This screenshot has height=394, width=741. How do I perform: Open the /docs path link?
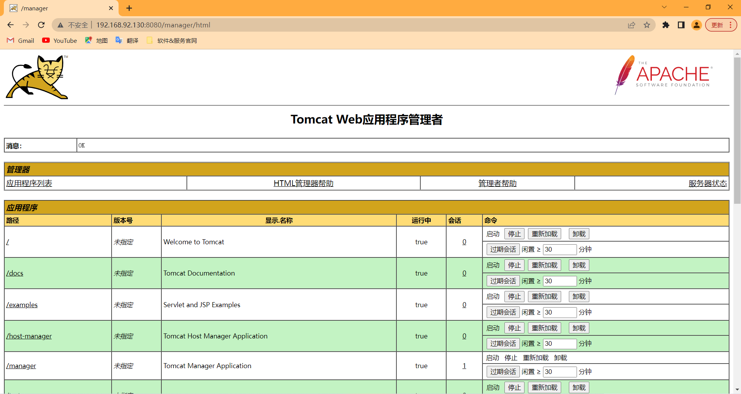[x=15, y=273]
